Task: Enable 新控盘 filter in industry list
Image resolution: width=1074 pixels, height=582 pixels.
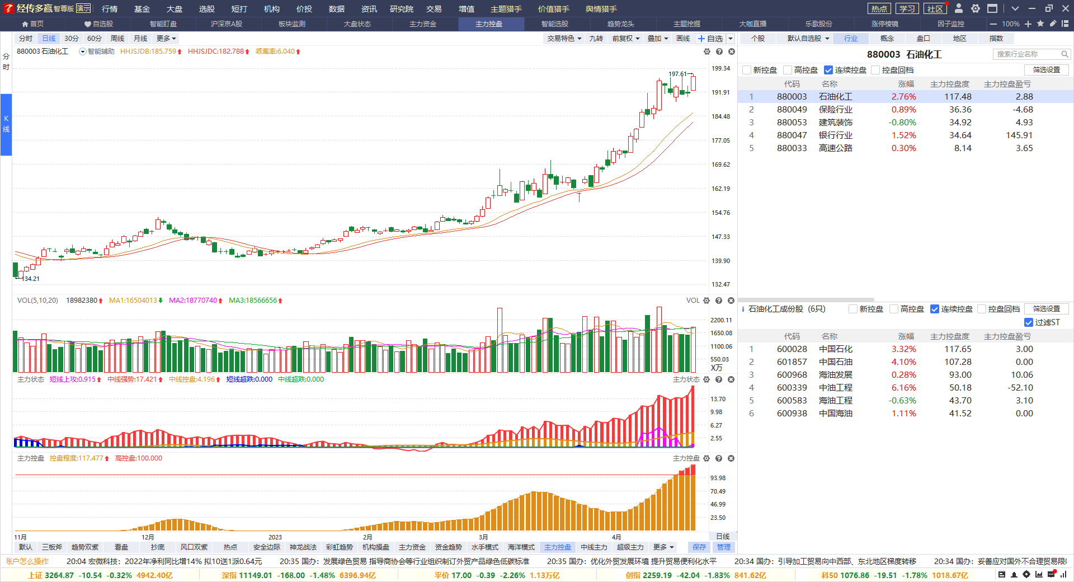Action: (x=747, y=70)
